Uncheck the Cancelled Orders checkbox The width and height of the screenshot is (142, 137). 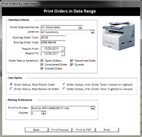[72, 61]
